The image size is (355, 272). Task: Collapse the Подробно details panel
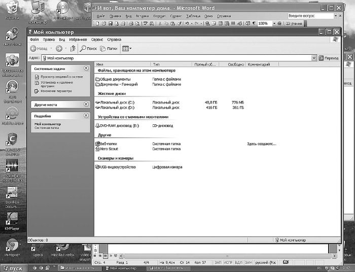coord(86,116)
